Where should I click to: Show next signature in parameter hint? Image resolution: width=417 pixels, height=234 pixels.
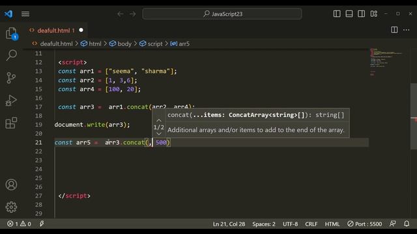pos(159,134)
